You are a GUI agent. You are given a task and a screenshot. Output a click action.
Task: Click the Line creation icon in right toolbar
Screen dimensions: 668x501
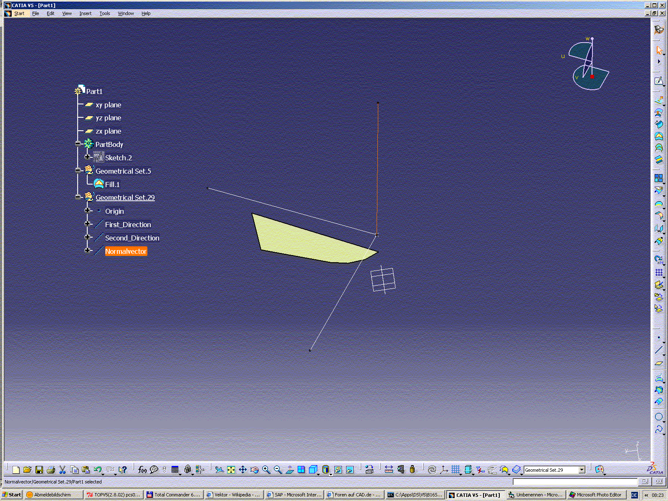coord(659,350)
